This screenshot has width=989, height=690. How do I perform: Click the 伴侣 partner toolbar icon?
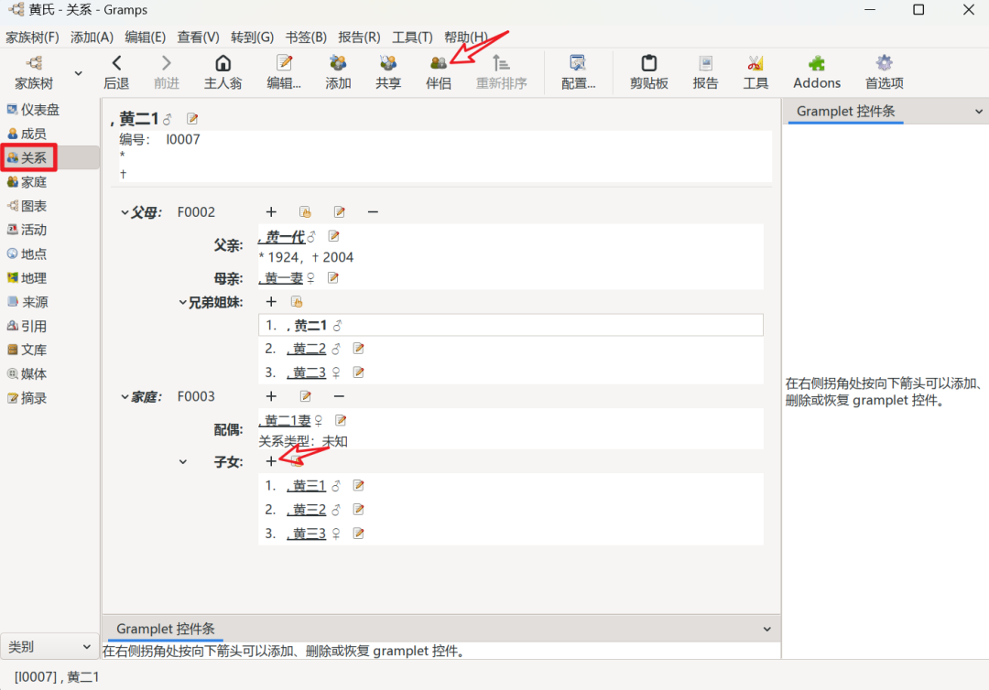click(x=439, y=64)
